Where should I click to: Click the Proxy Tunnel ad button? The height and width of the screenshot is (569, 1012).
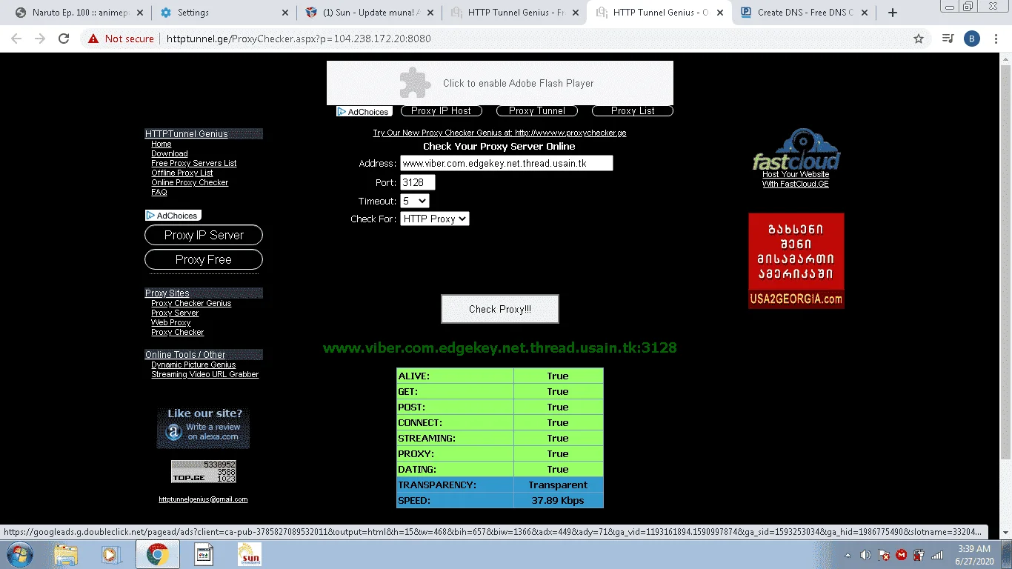tap(537, 110)
